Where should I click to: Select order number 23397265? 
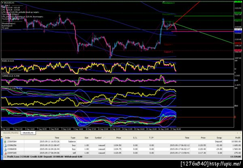[12, 153]
